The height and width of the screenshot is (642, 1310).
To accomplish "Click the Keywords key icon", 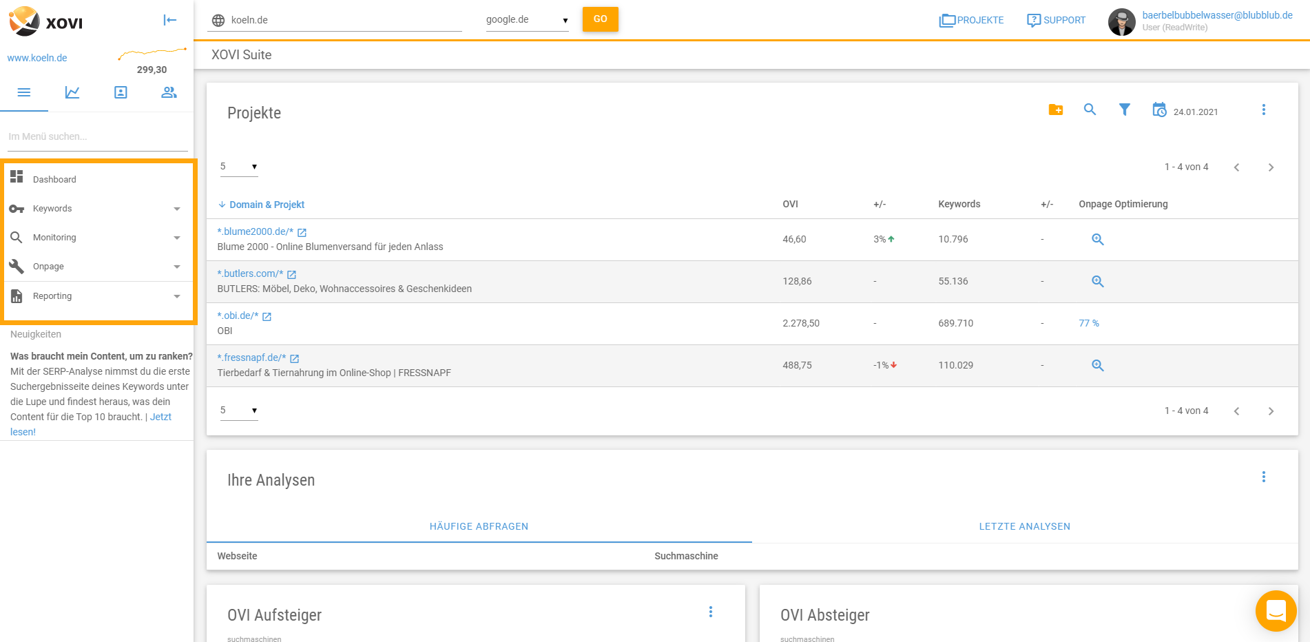I will pos(17,209).
